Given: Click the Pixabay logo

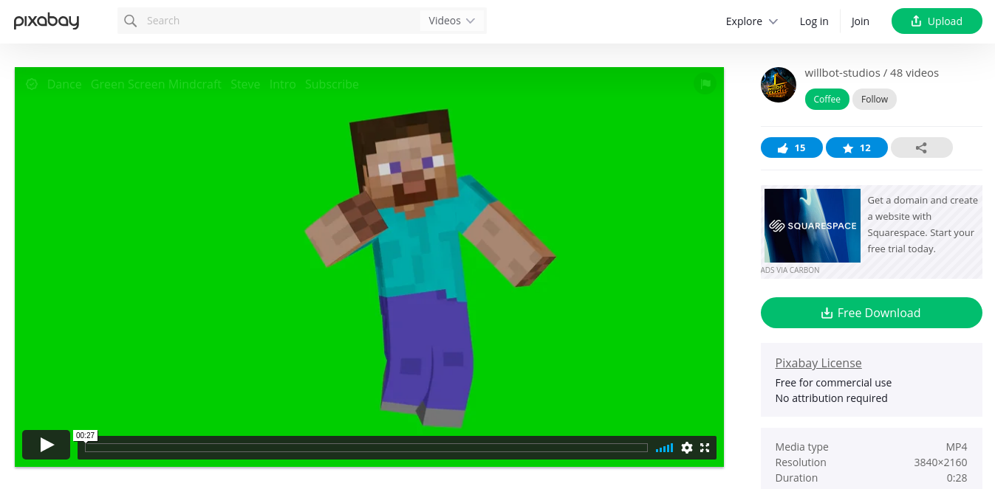Looking at the screenshot, I should tap(46, 21).
